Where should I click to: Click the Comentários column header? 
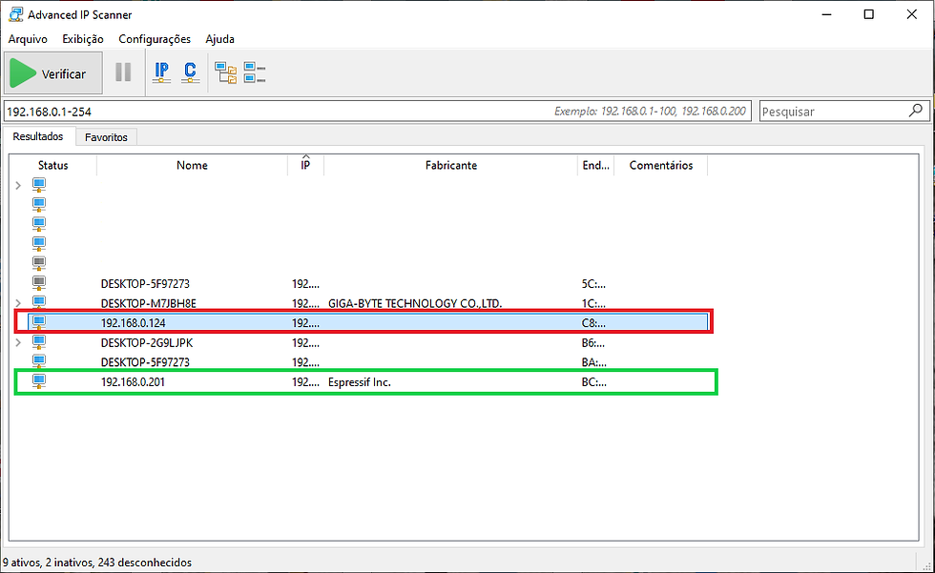point(660,165)
